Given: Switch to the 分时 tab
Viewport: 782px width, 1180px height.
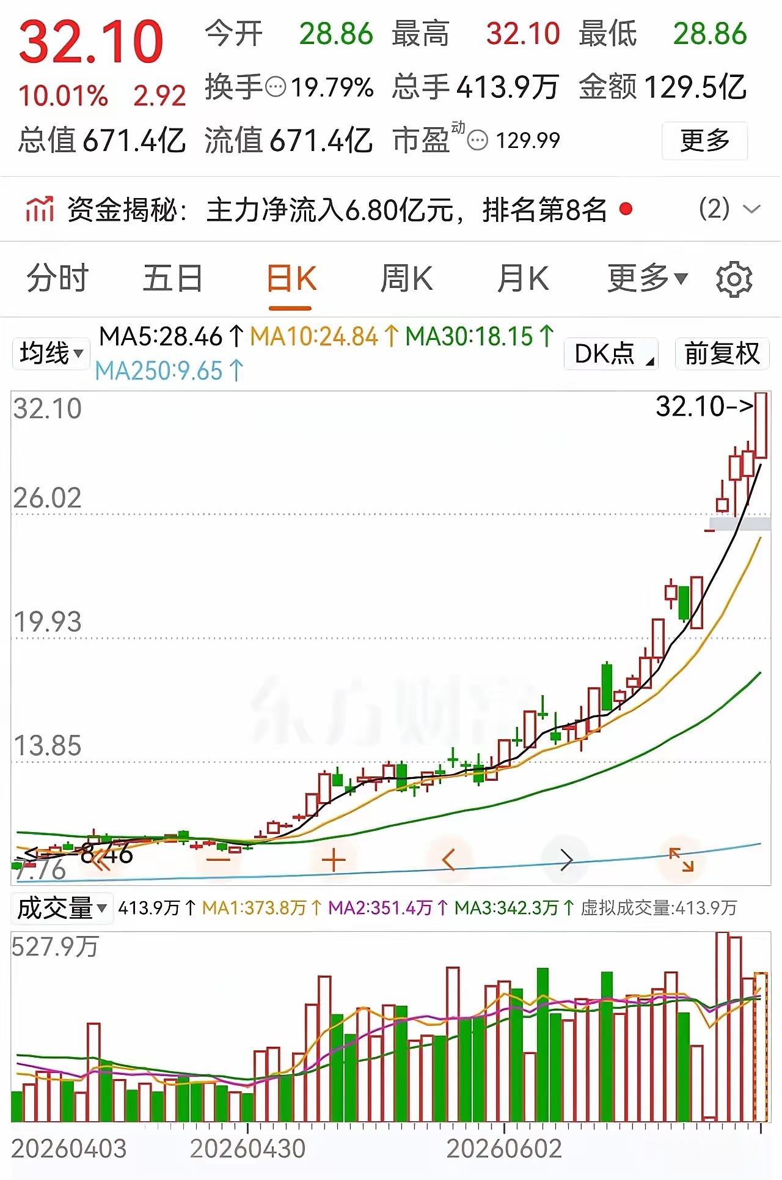Looking at the screenshot, I should coord(57,279).
